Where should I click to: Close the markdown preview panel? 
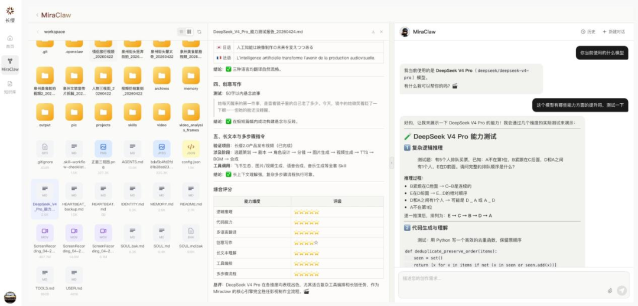click(381, 32)
